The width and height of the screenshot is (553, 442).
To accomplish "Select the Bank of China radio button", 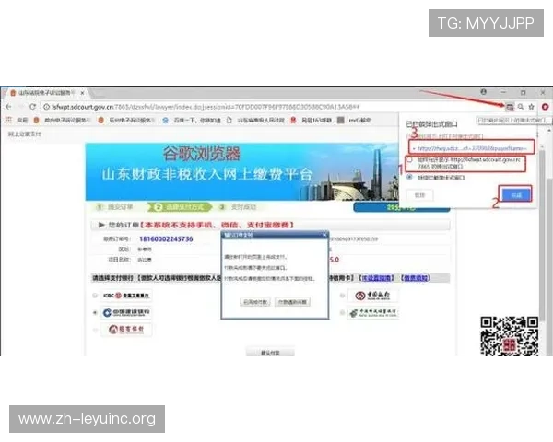I will click(x=342, y=296).
